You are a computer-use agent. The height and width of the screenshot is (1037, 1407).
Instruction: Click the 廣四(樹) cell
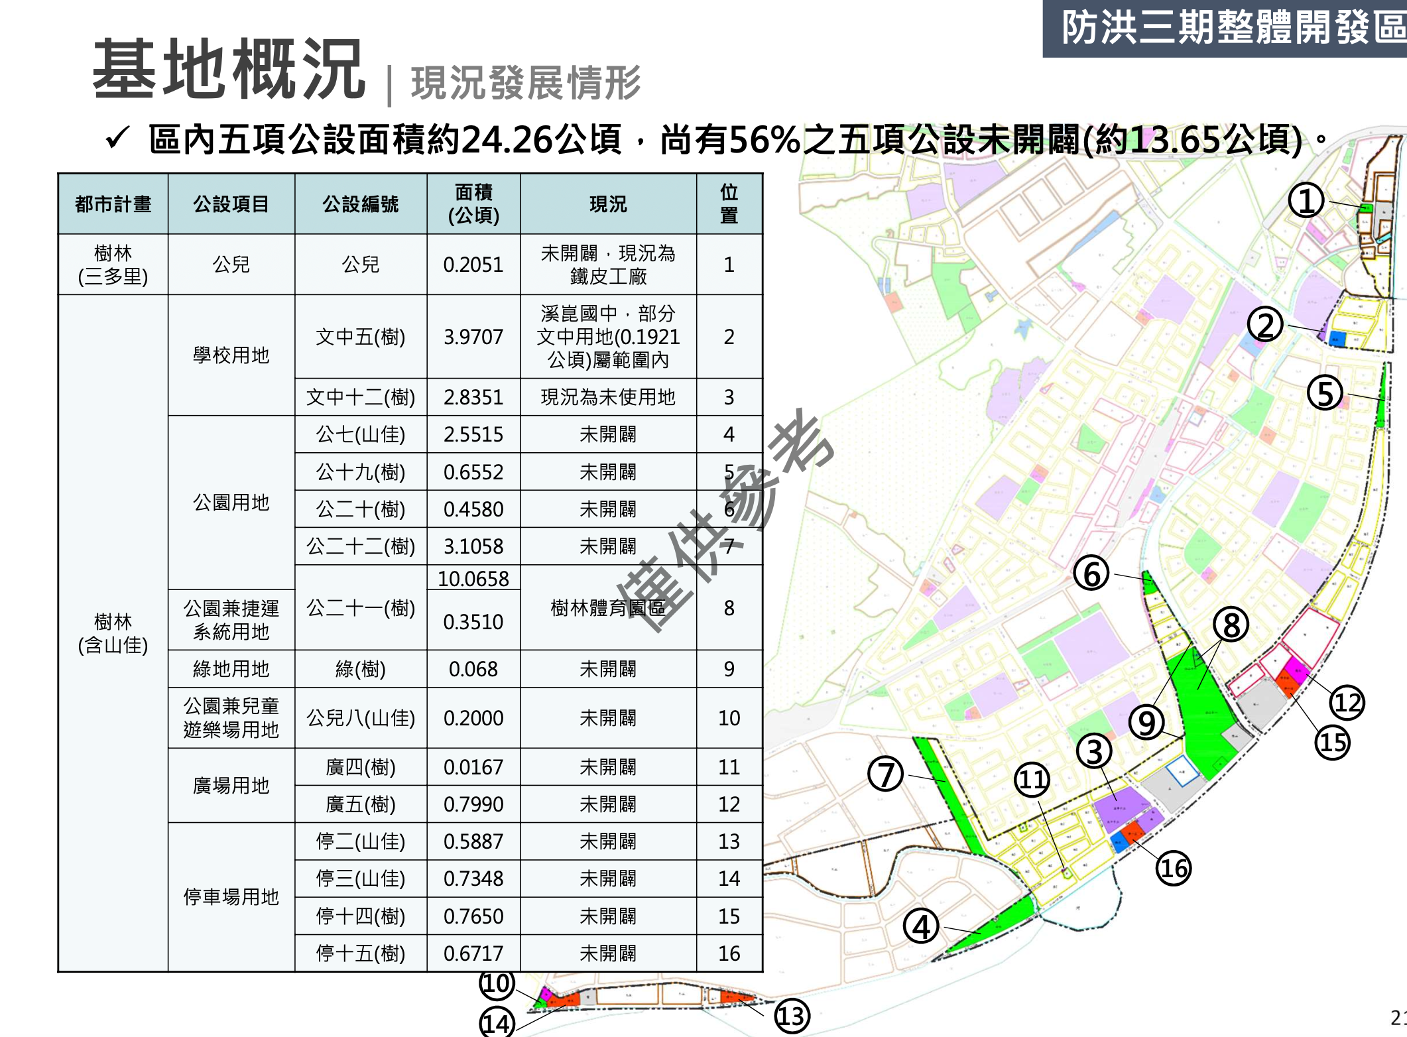[x=361, y=767]
